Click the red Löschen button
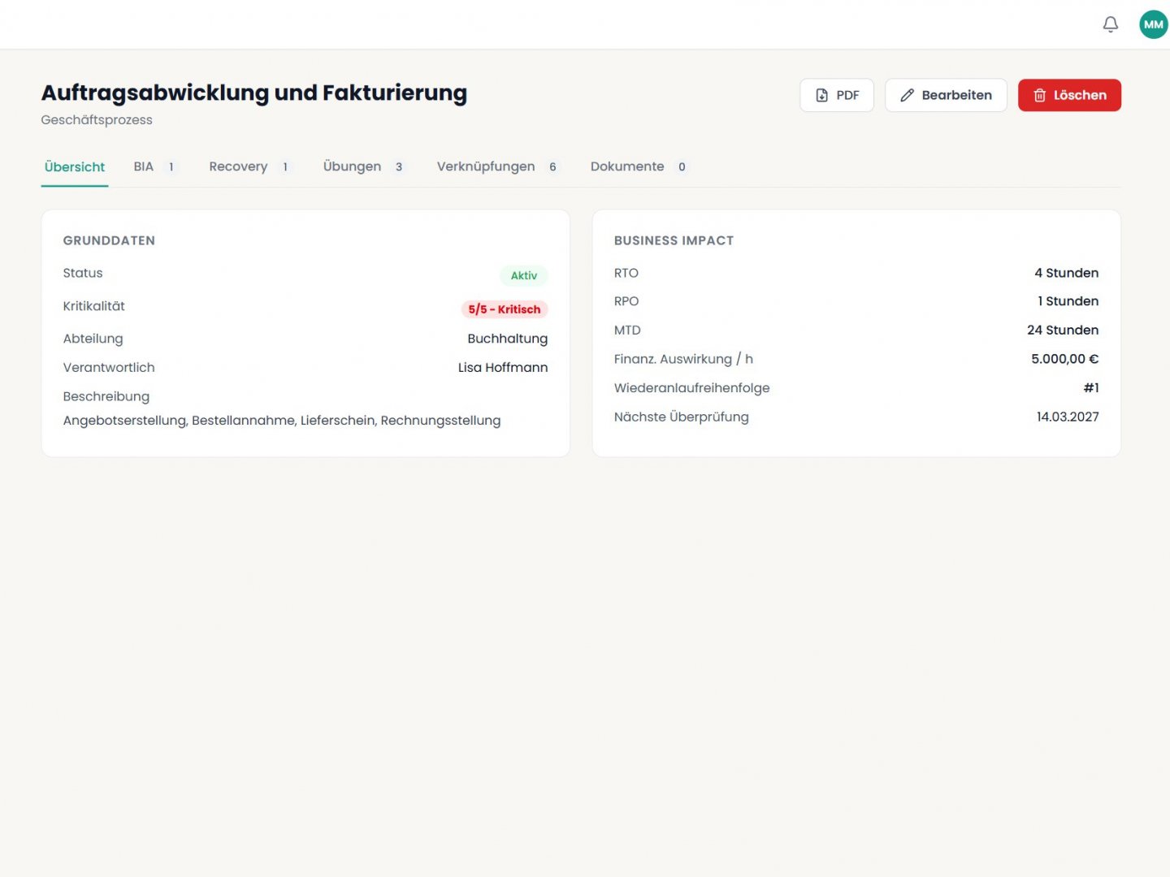The image size is (1170, 877). [x=1069, y=95]
